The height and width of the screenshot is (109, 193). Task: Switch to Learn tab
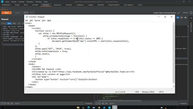140,5
